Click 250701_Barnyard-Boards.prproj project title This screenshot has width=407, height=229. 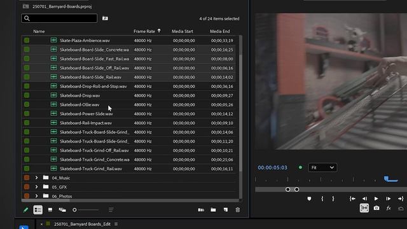click(62, 6)
